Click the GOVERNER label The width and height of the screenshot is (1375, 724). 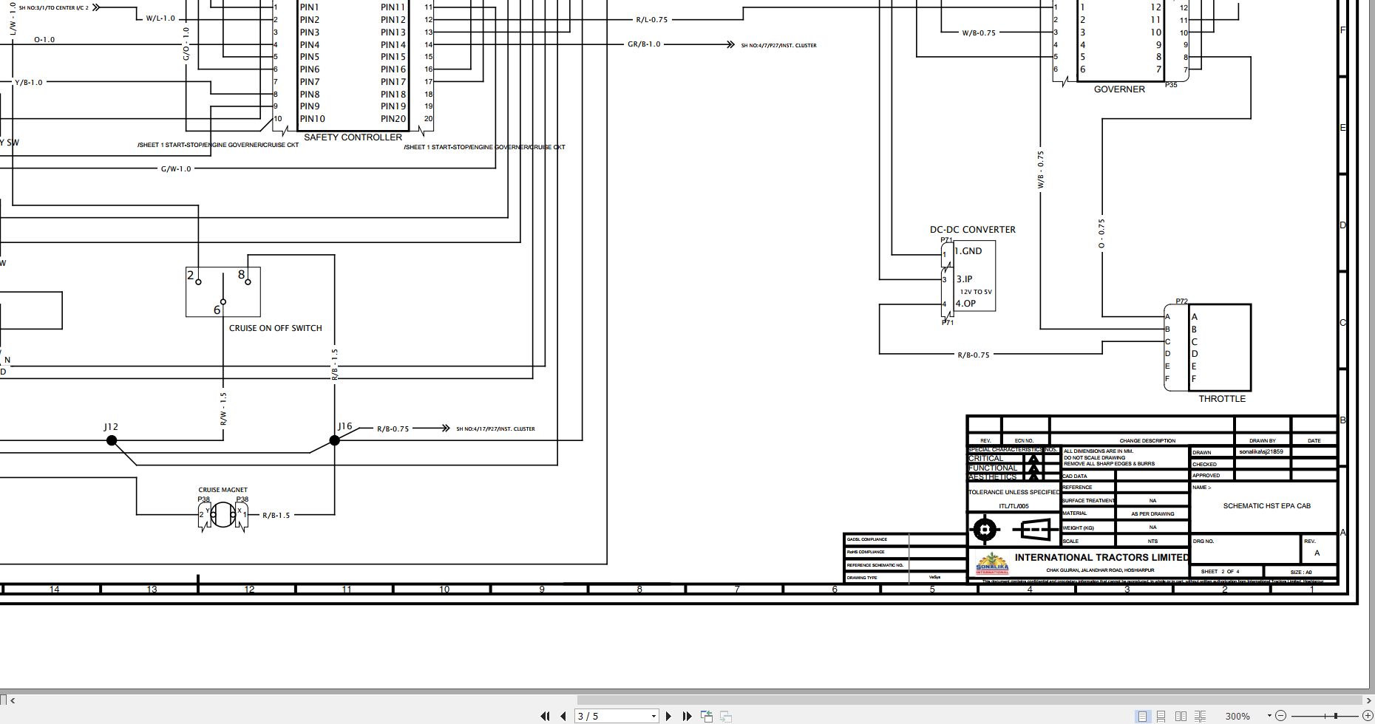pos(1119,89)
